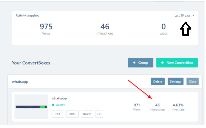Delete the whatsapp ConvertBox
Screen dimensions: 206x128
click(x=87, y=114)
